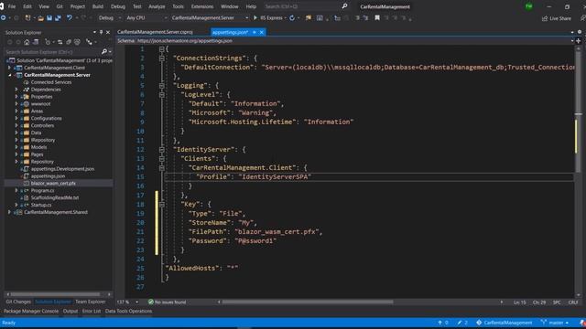Screen dimensions: 586x329
Task: Click the Open File folder icon in toolbar
Action: [40, 18]
